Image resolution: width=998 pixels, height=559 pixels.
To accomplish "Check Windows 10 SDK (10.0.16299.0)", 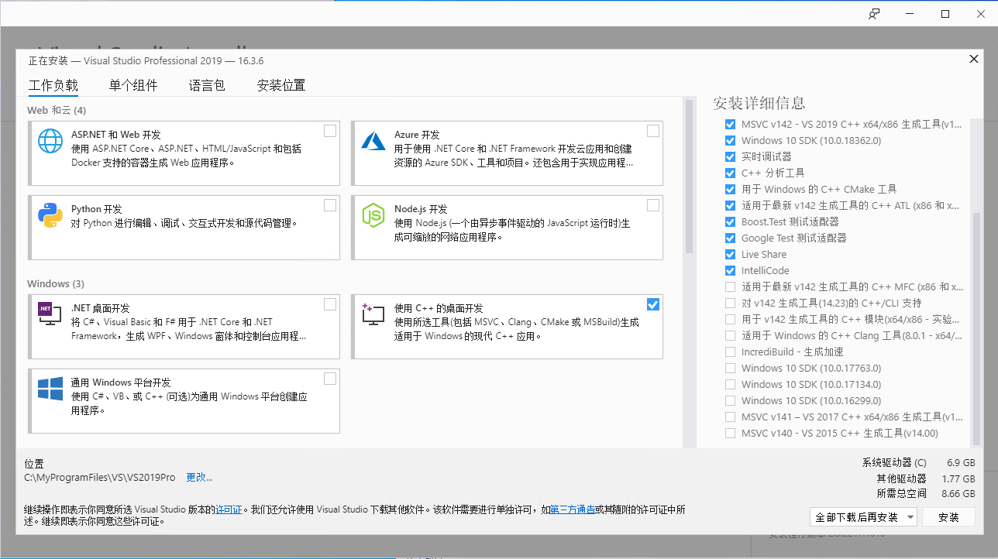I will click(x=730, y=400).
